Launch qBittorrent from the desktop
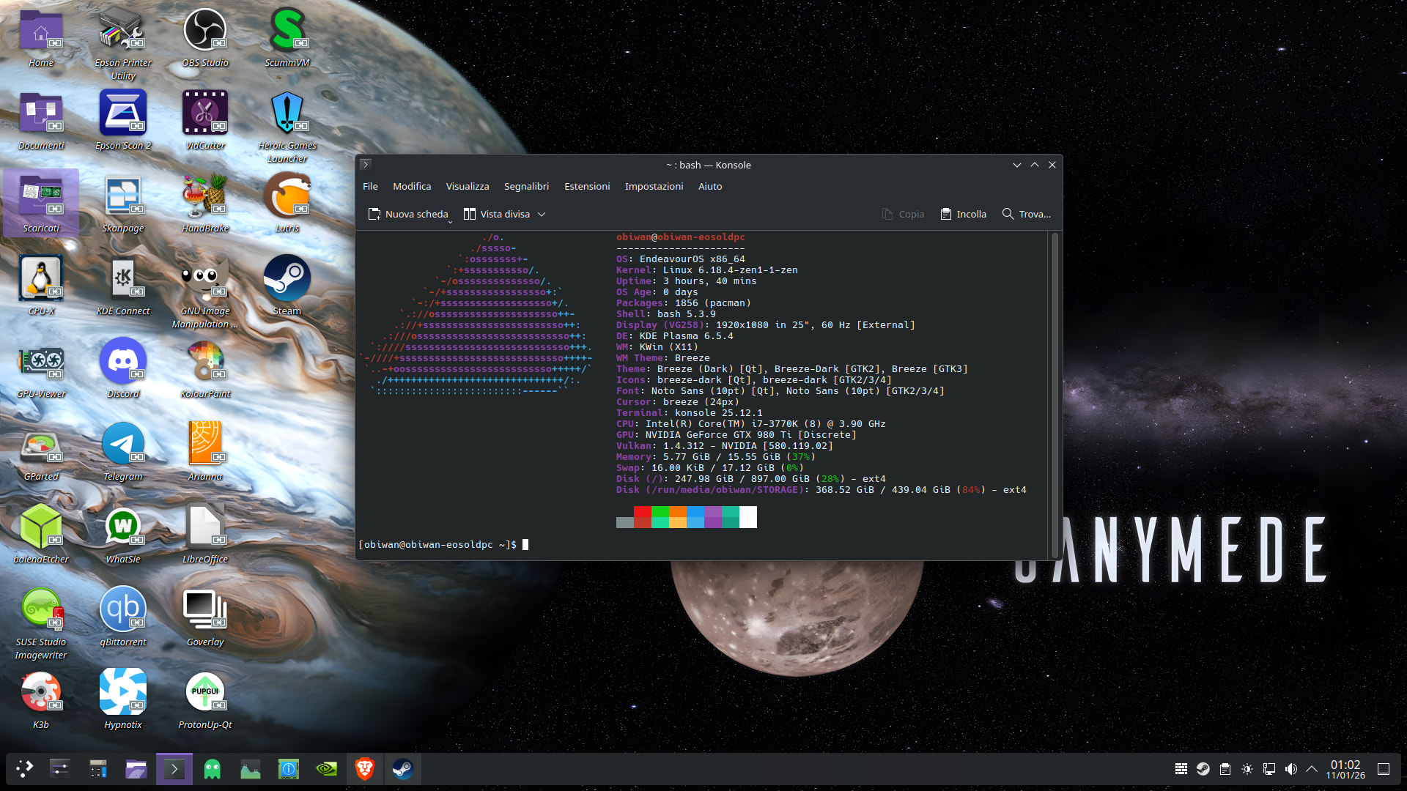This screenshot has height=791, width=1407. tap(122, 610)
